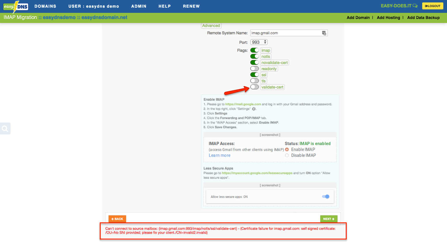This screenshot has width=447, height=242.
Task: Open the Port 993 dropdown
Action: [x=259, y=42]
